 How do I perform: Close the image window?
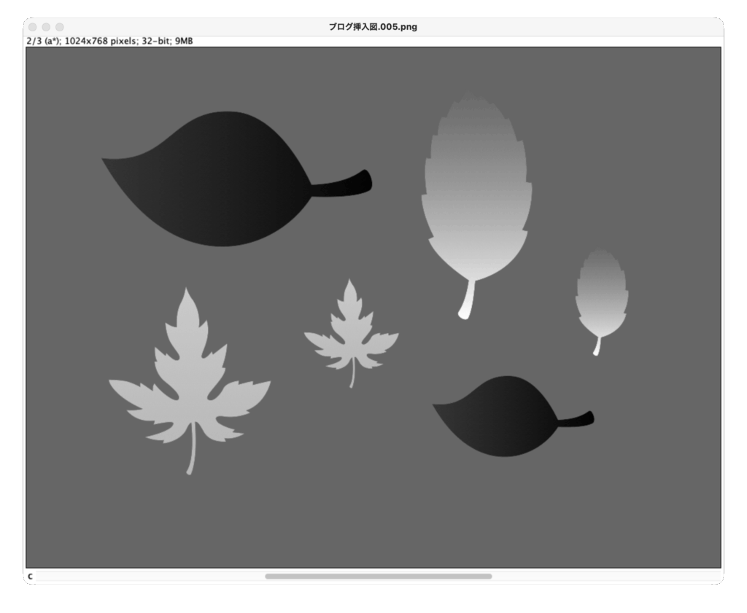click(34, 27)
